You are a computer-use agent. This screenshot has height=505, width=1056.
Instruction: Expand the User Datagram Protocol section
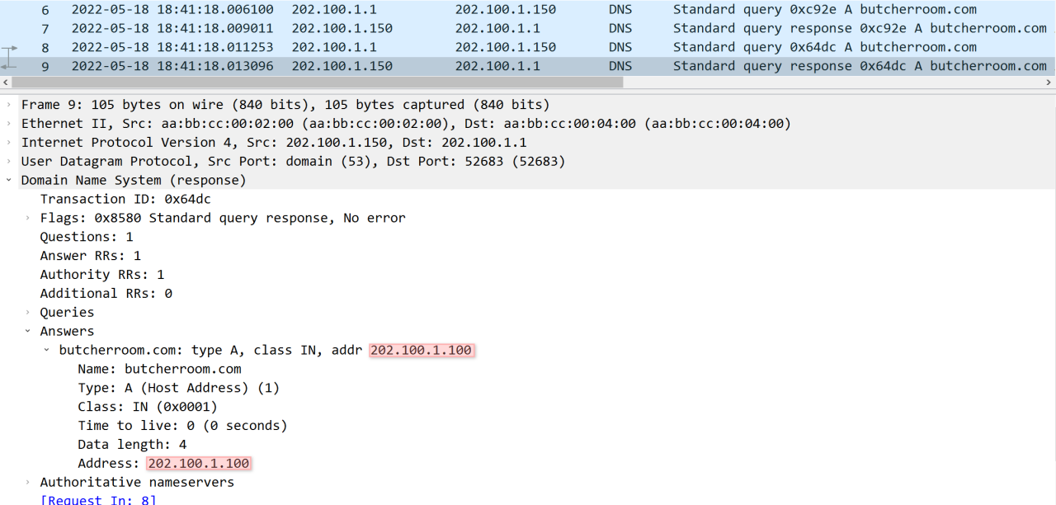pyautogui.click(x=9, y=162)
